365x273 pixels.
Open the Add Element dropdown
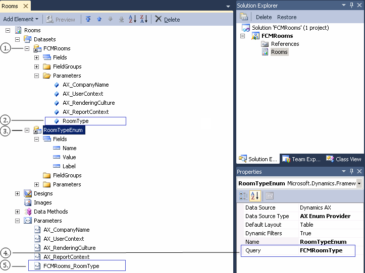point(21,19)
